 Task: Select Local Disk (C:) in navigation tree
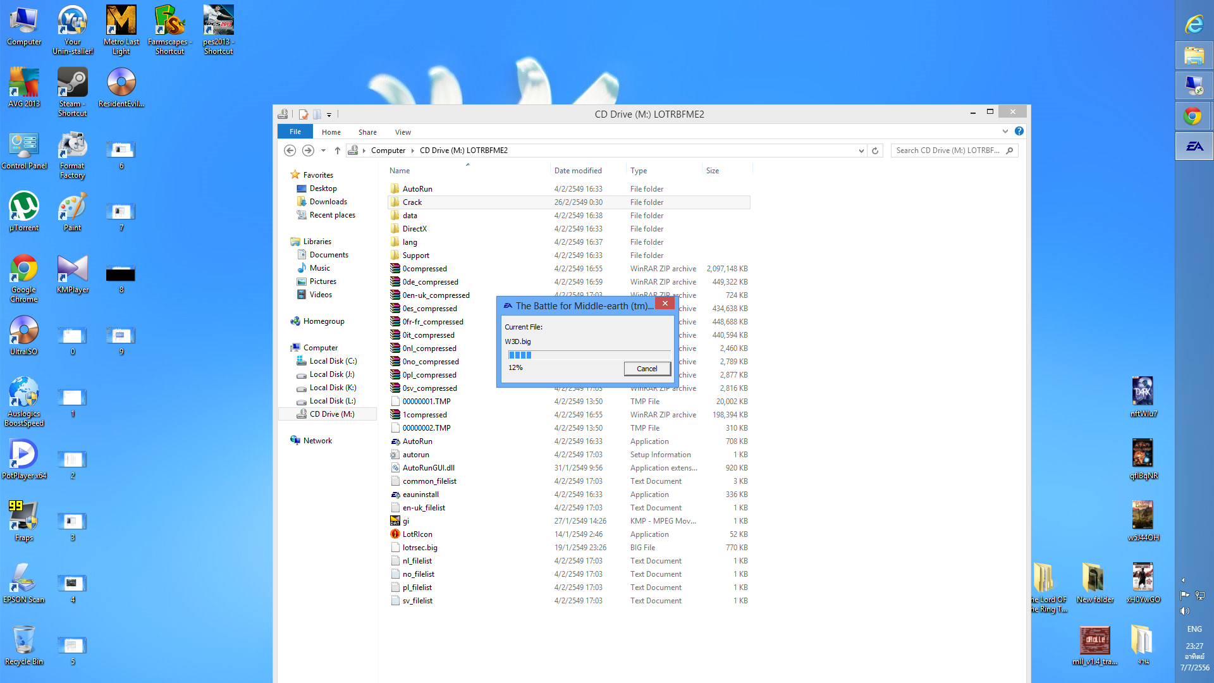coord(333,361)
